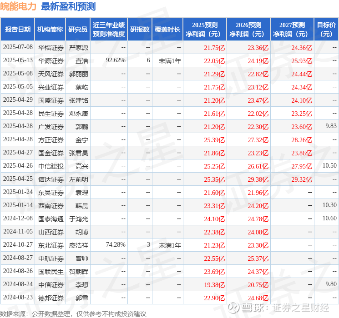This screenshot has height=318, width=339.
Task: Click the 覆盖时长 column header
Action: (167, 30)
